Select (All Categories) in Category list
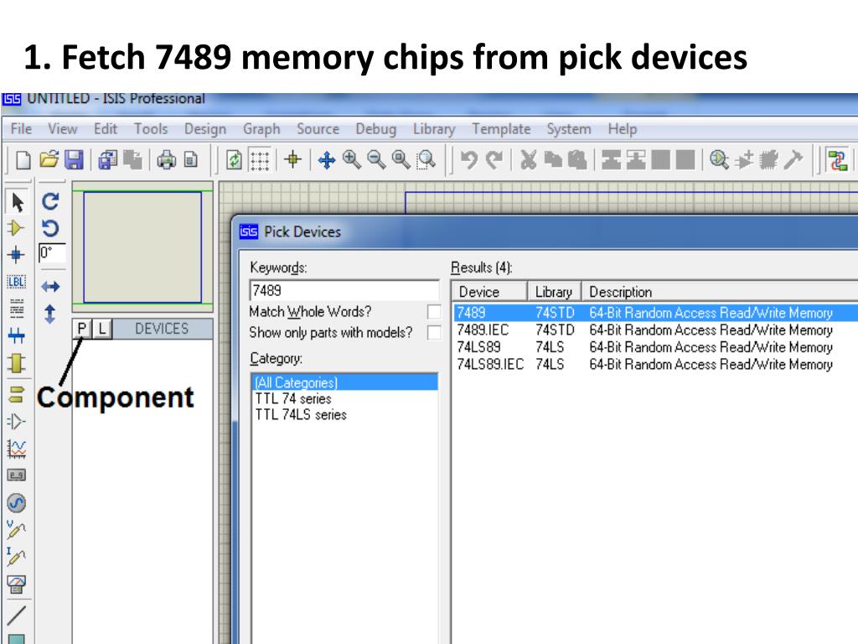The width and height of the screenshot is (858, 644). (344, 382)
